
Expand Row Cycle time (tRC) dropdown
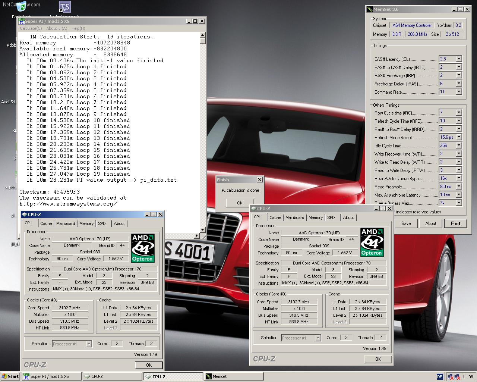point(459,113)
